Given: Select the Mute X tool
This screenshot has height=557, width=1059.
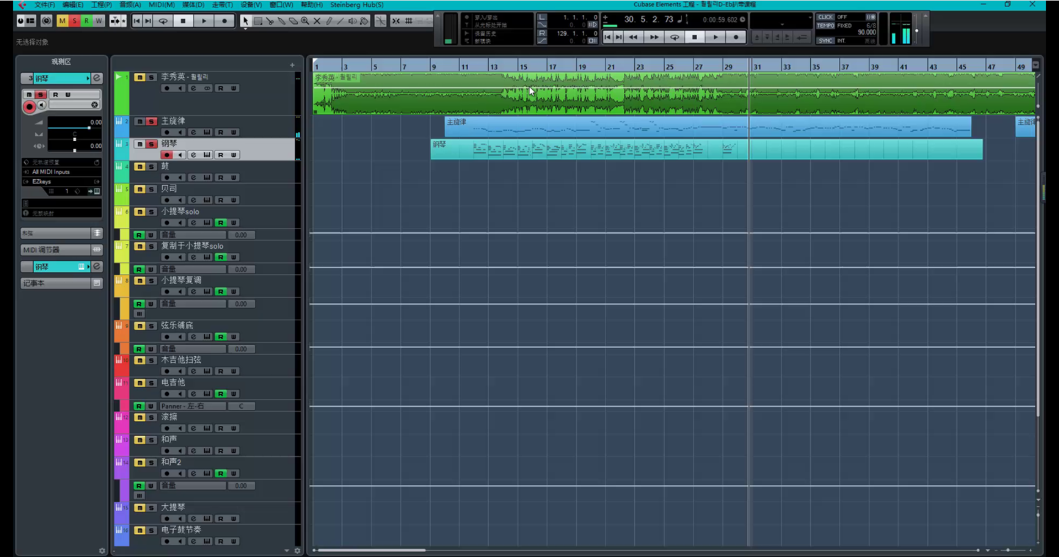Looking at the screenshot, I should [317, 21].
